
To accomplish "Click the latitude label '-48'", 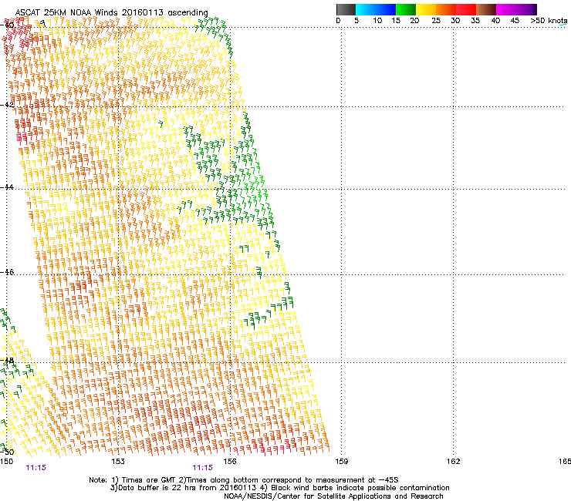I will point(7,360).
